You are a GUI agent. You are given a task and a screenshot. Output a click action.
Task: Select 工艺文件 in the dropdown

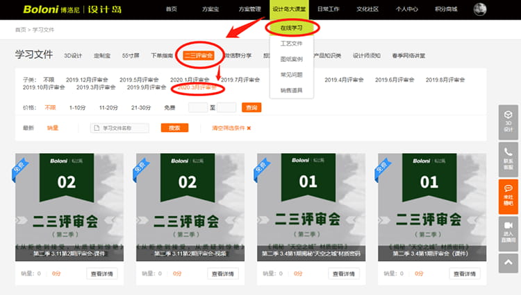[291, 44]
